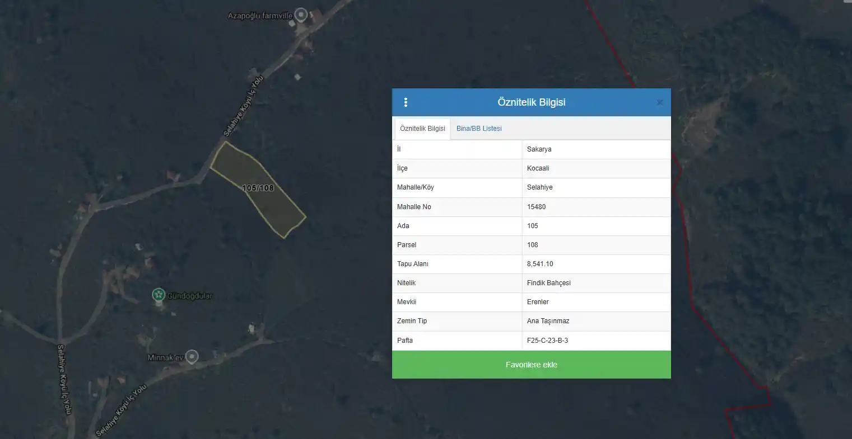This screenshot has height=439, width=852.
Task: Click the Kocaali district value
Action: click(x=538, y=168)
